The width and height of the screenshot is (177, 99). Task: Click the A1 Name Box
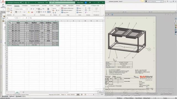point(11,18)
